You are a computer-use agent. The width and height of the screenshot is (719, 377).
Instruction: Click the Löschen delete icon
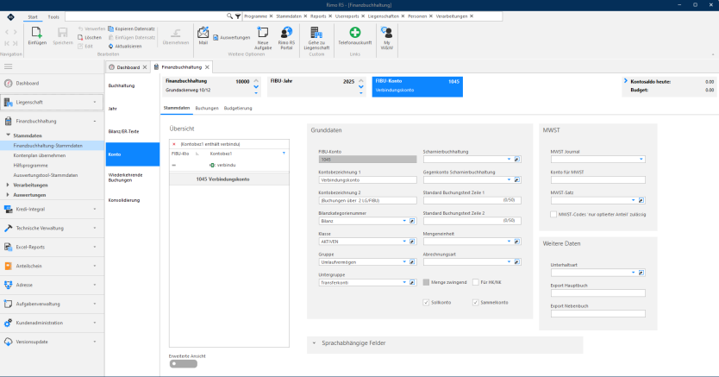80,38
